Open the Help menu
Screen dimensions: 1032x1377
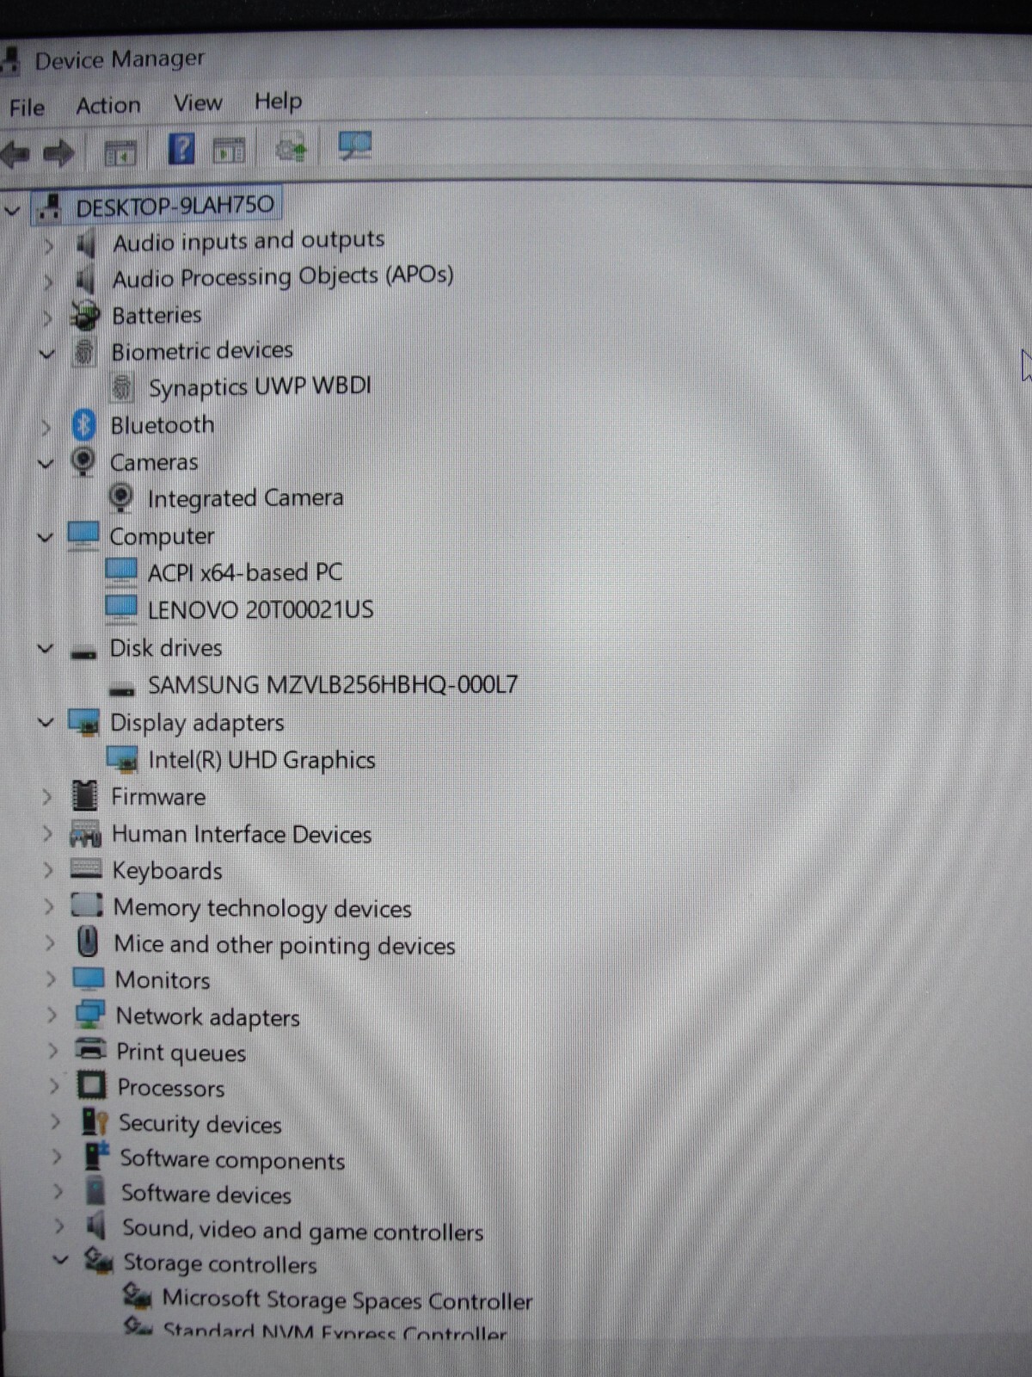pyautogui.click(x=278, y=101)
